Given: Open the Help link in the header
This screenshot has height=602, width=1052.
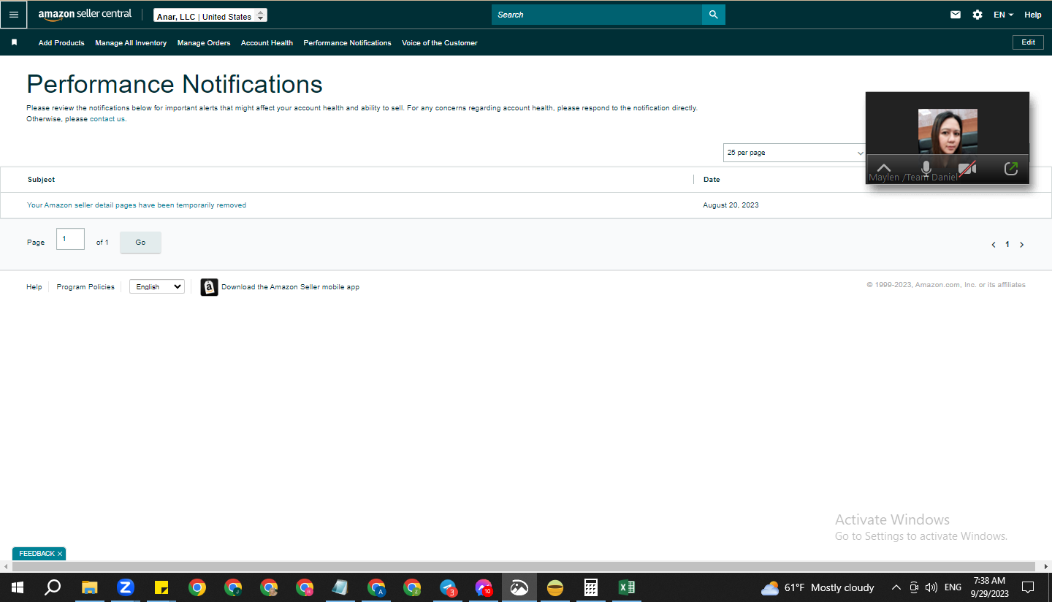Looking at the screenshot, I should pos(1033,15).
